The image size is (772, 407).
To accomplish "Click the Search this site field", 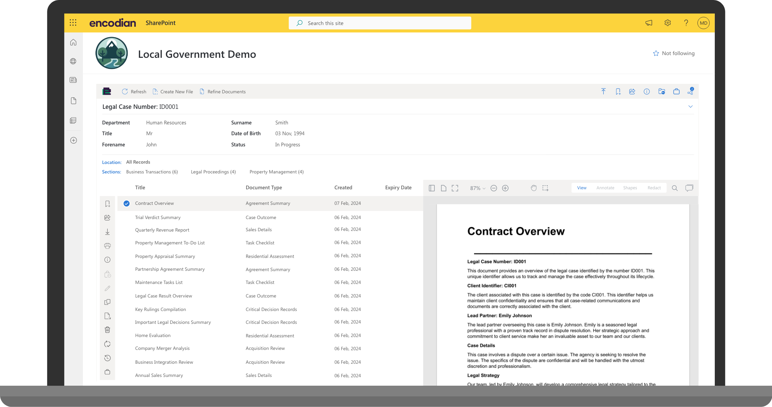I will pyautogui.click(x=380, y=23).
